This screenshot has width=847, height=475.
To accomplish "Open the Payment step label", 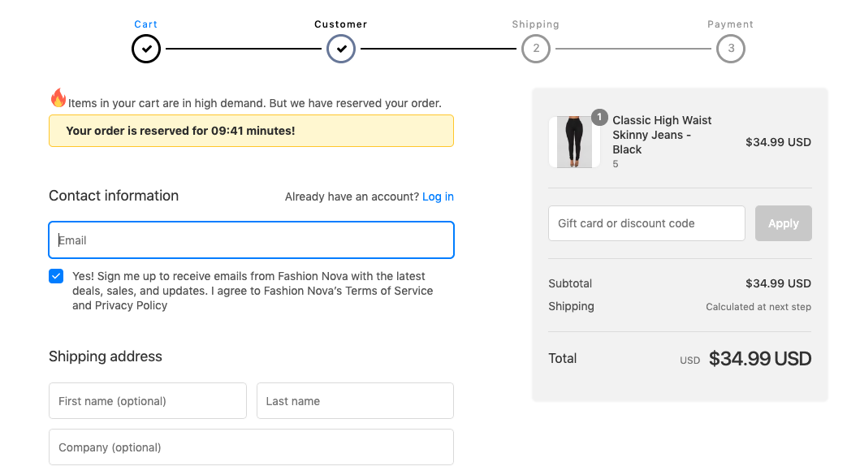I will (x=731, y=24).
